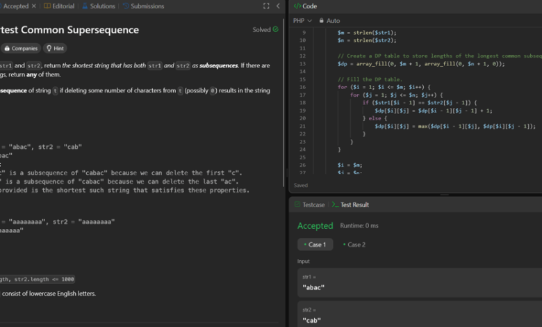
Task: Collapse the description panel with the chevron
Action: (278, 6)
